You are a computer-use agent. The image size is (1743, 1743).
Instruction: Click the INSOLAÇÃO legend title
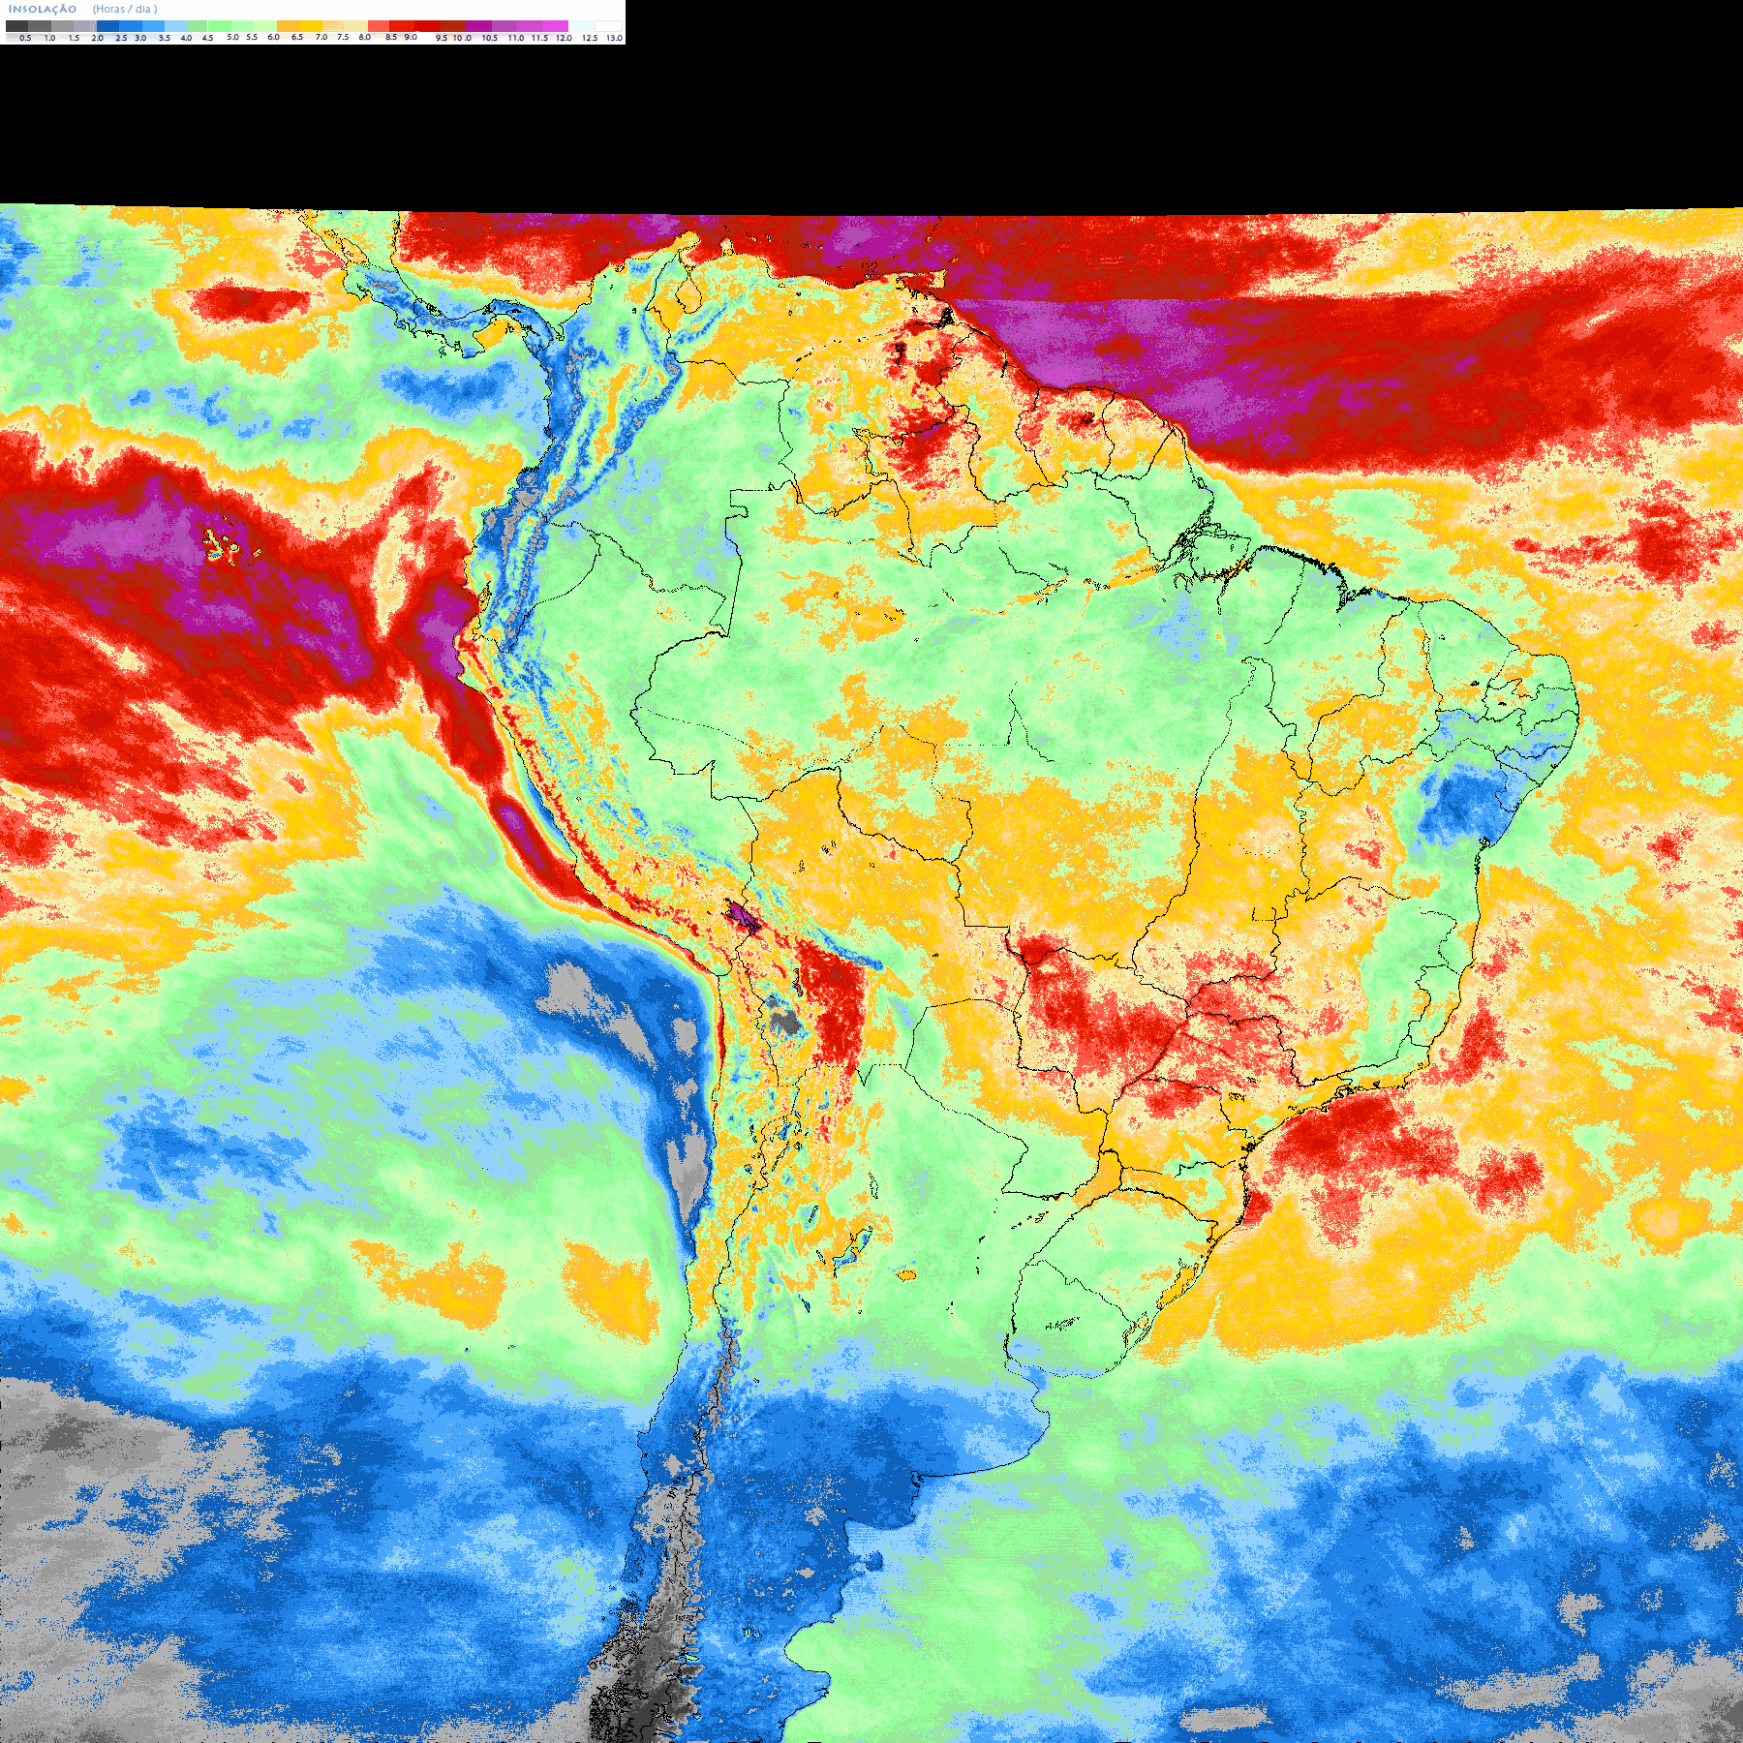click(43, 9)
